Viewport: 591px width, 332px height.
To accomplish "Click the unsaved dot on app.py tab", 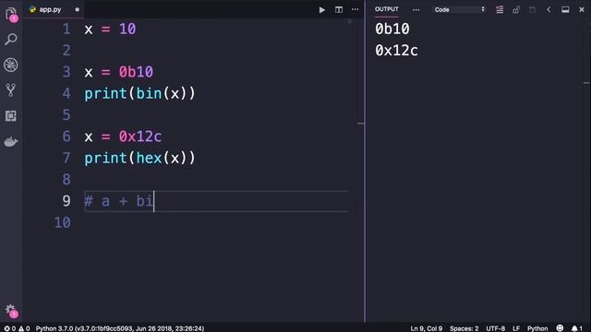I will point(77,9).
